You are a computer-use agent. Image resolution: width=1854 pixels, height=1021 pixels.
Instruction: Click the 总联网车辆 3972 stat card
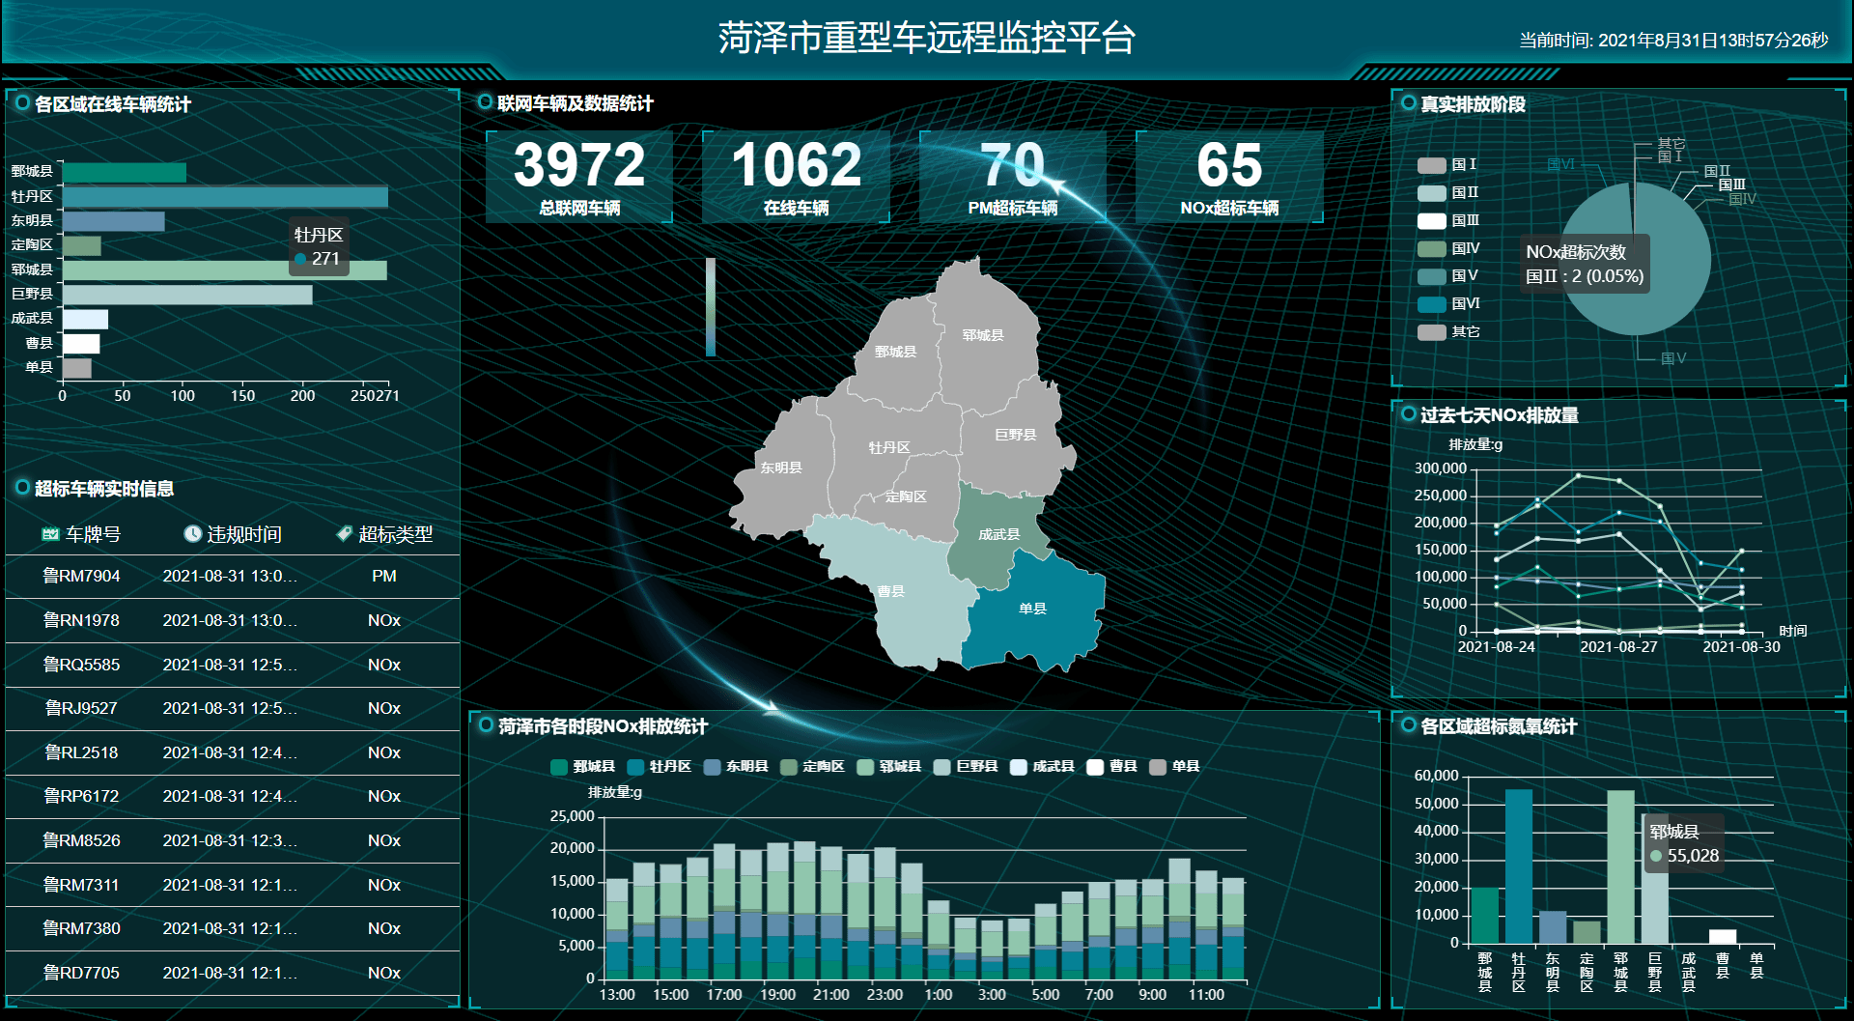pyautogui.click(x=579, y=177)
